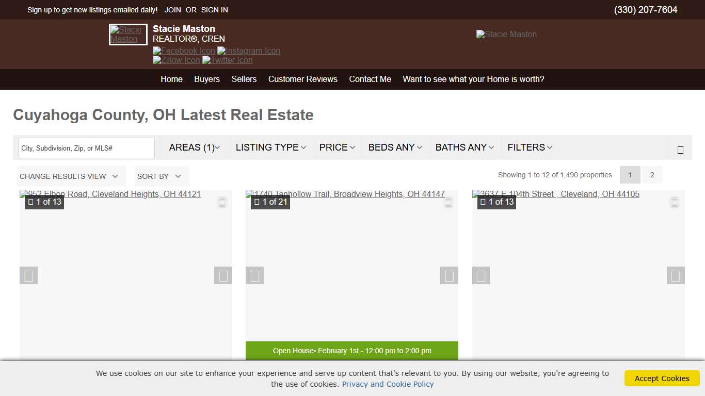The image size is (705, 396).
Task: Open the Privacy and Cookie Policy link
Action: 388,384
